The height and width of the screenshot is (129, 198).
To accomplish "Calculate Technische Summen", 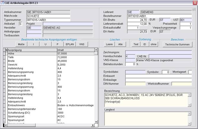I will pyautogui.click(x=177, y=44).
